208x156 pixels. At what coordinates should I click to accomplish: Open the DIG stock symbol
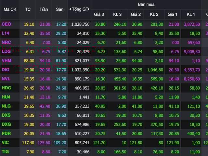tap(6, 70)
